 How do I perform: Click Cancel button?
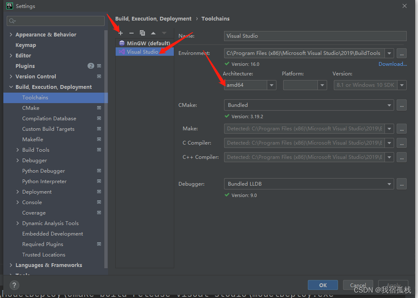(358, 285)
